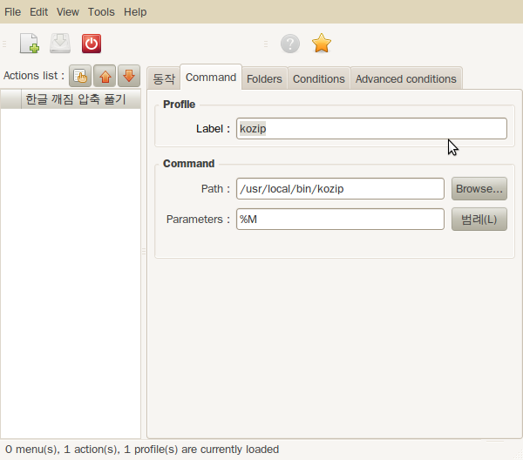Screen dimensions: 523x460
Task: Click the Path field /usr/local/bin/kozip
Action: (340, 189)
